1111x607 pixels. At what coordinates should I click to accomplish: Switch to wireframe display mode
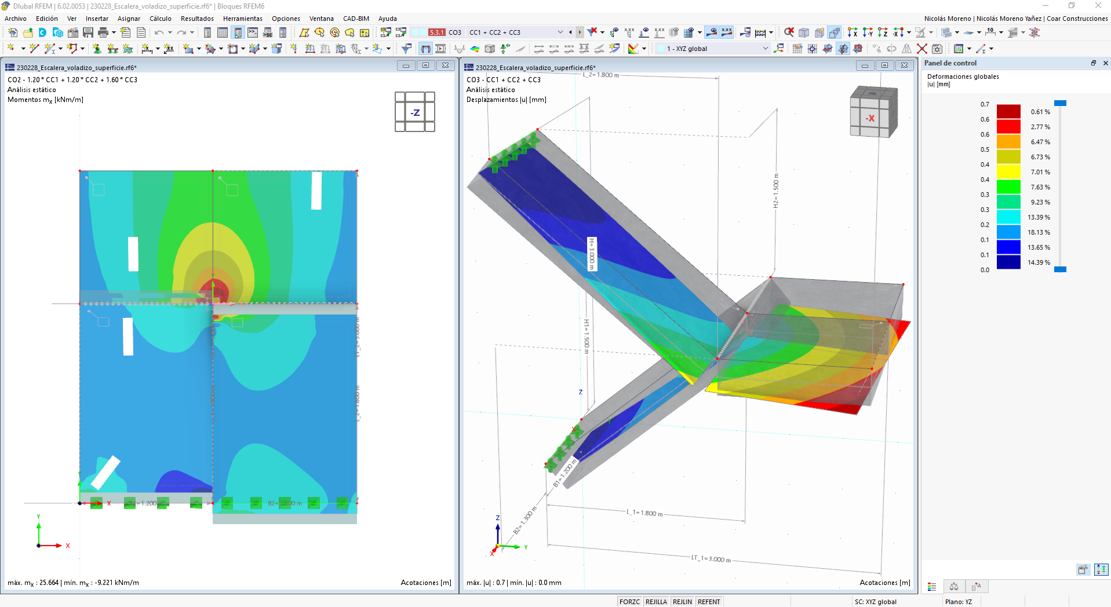(x=804, y=32)
